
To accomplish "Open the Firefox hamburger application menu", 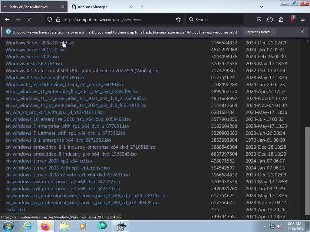I will [x=303, y=20].
